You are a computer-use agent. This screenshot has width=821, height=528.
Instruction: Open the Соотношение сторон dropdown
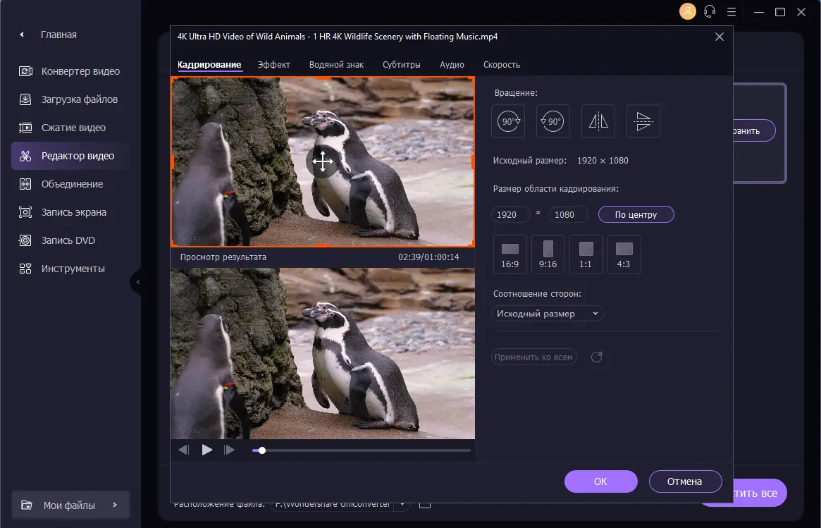pos(547,314)
